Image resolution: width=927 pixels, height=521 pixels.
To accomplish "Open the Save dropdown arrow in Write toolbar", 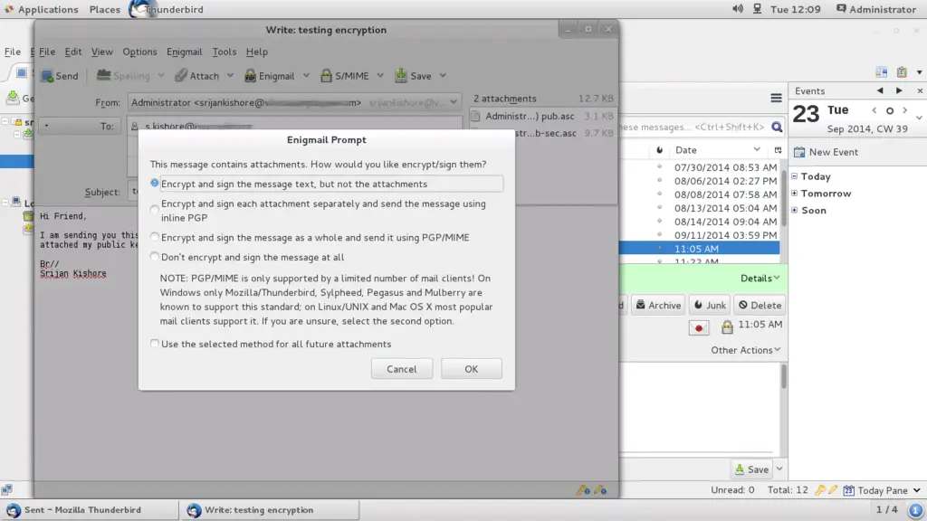I will [x=443, y=76].
